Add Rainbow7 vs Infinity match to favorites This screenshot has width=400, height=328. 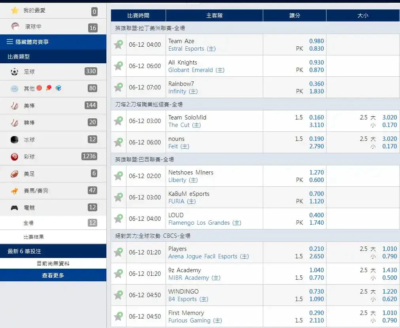coord(119,87)
